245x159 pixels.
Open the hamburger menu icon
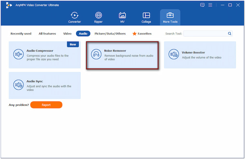point(210,5)
